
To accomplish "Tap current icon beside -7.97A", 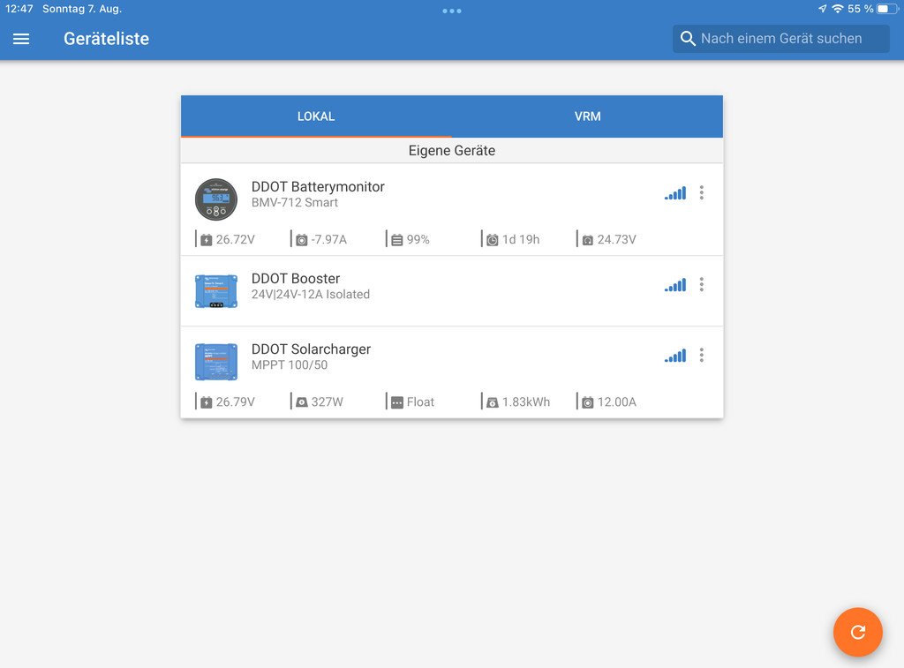I will (x=302, y=240).
